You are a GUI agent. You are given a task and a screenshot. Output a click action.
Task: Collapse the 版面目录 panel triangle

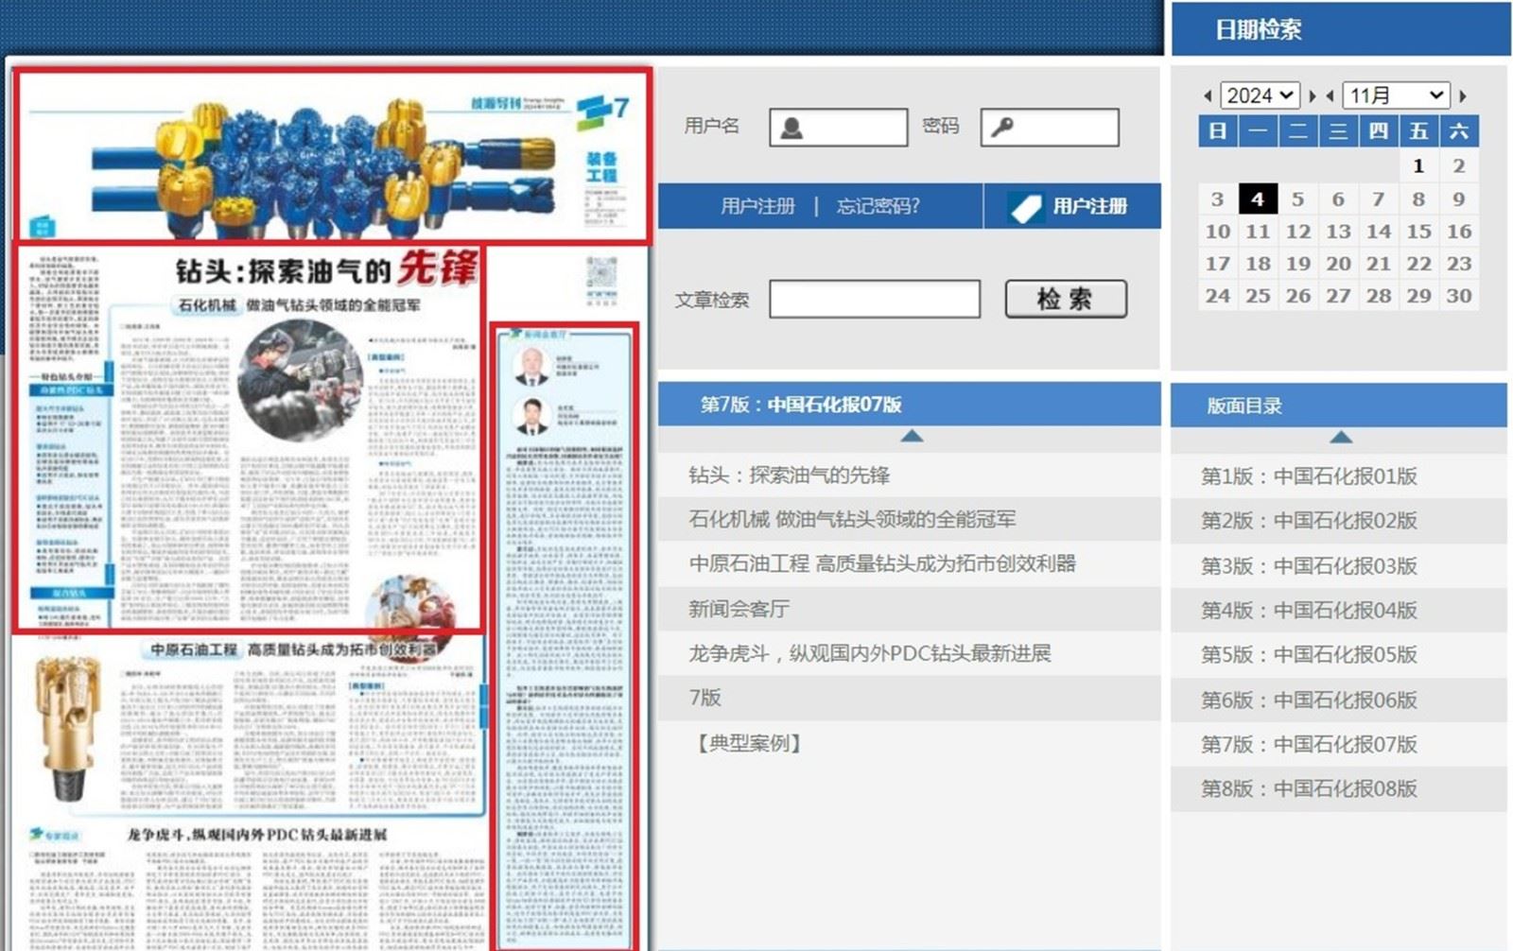(1340, 437)
